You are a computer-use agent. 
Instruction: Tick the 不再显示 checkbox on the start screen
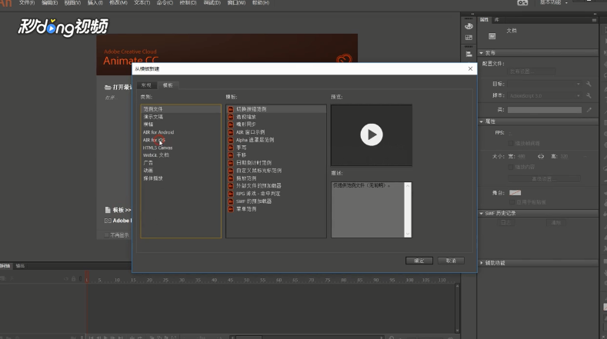pyautogui.click(x=106, y=235)
